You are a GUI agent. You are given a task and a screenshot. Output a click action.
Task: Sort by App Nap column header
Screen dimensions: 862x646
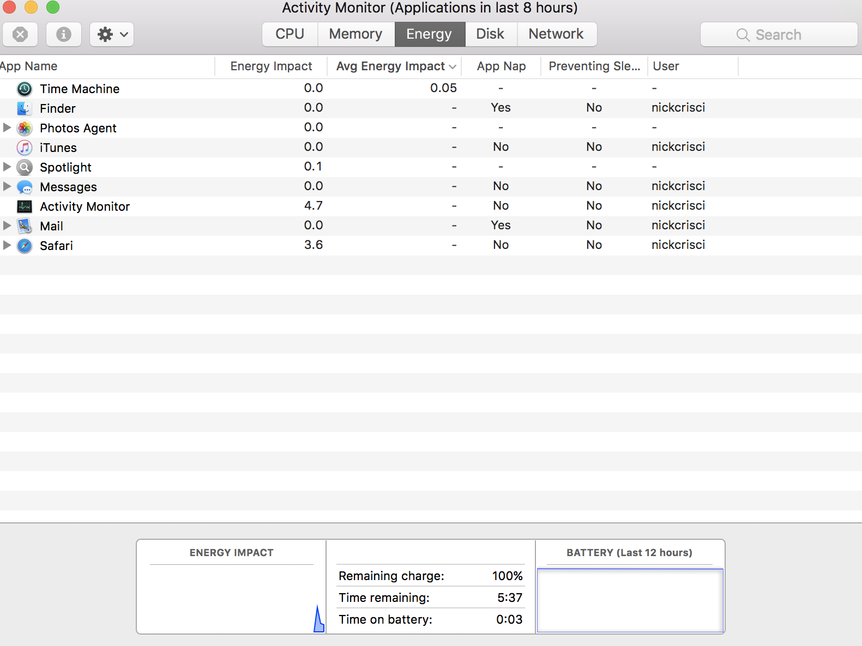click(x=501, y=66)
